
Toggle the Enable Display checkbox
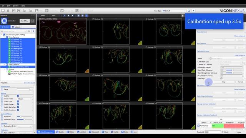click(x=18, y=104)
